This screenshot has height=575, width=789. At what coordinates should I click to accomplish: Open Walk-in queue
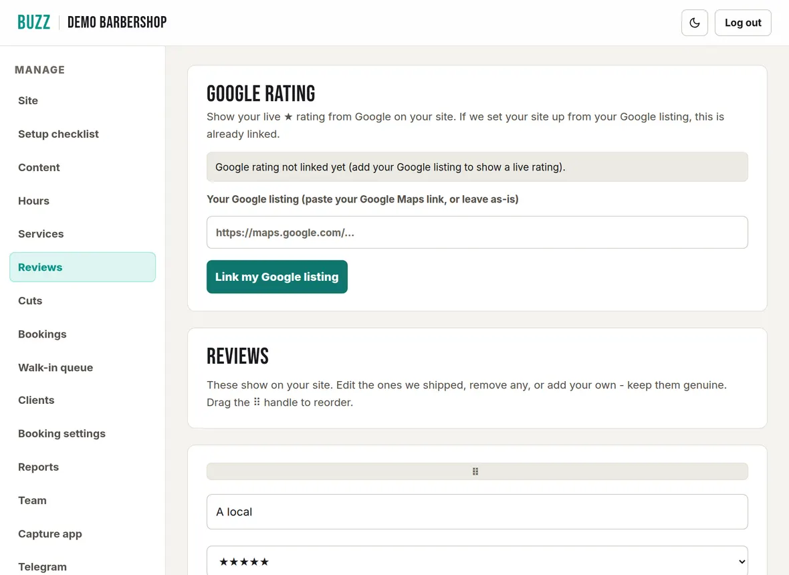[82, 367]
